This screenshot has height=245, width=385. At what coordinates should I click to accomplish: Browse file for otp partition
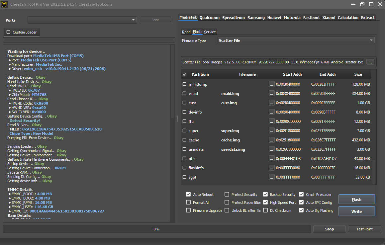[271, 159]
